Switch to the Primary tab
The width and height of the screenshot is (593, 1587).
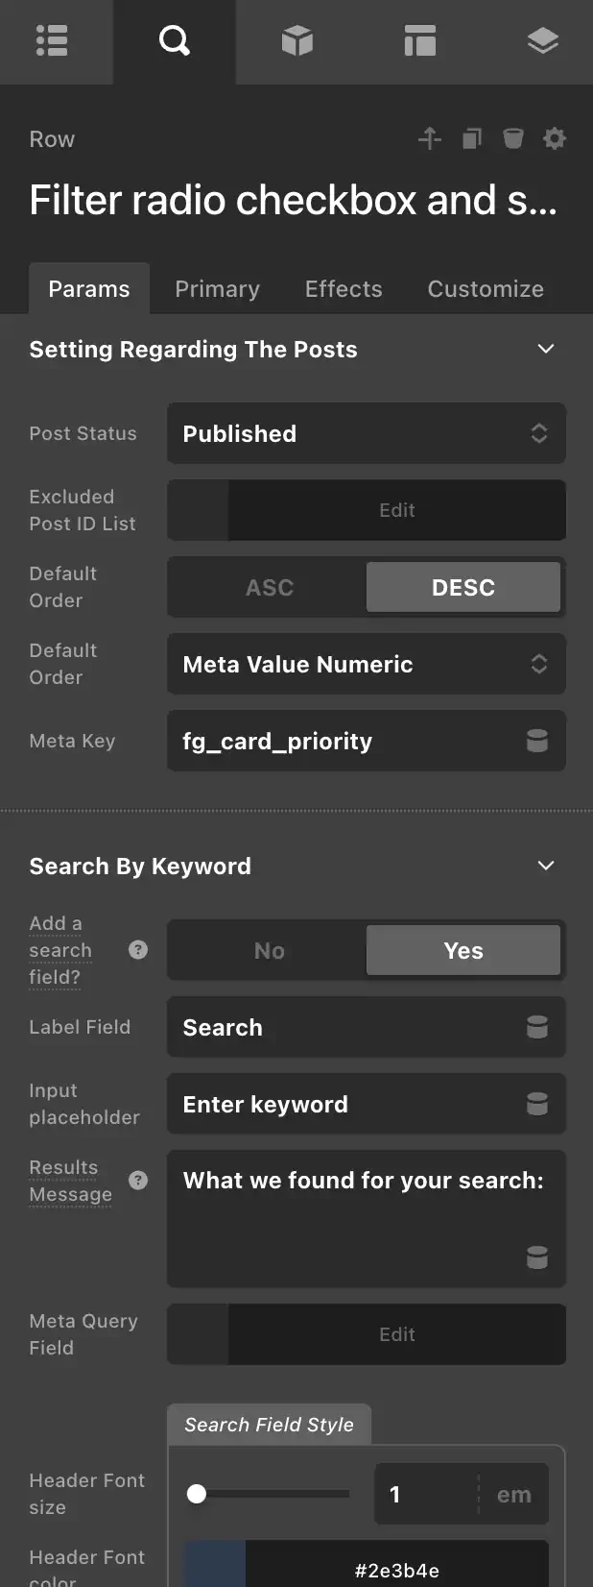click(x=217, y=289)
